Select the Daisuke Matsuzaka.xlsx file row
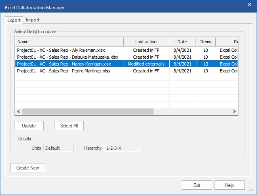 (126, 57)
